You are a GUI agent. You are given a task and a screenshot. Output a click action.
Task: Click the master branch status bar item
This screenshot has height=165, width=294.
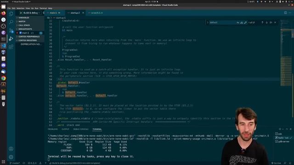pos(15,163)
